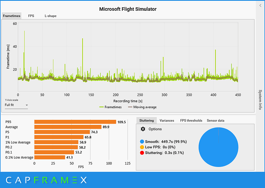Viewport: 265px width, 188px height.
Task: Click the Y-Axis scale caption
Action: pos(12,100)
